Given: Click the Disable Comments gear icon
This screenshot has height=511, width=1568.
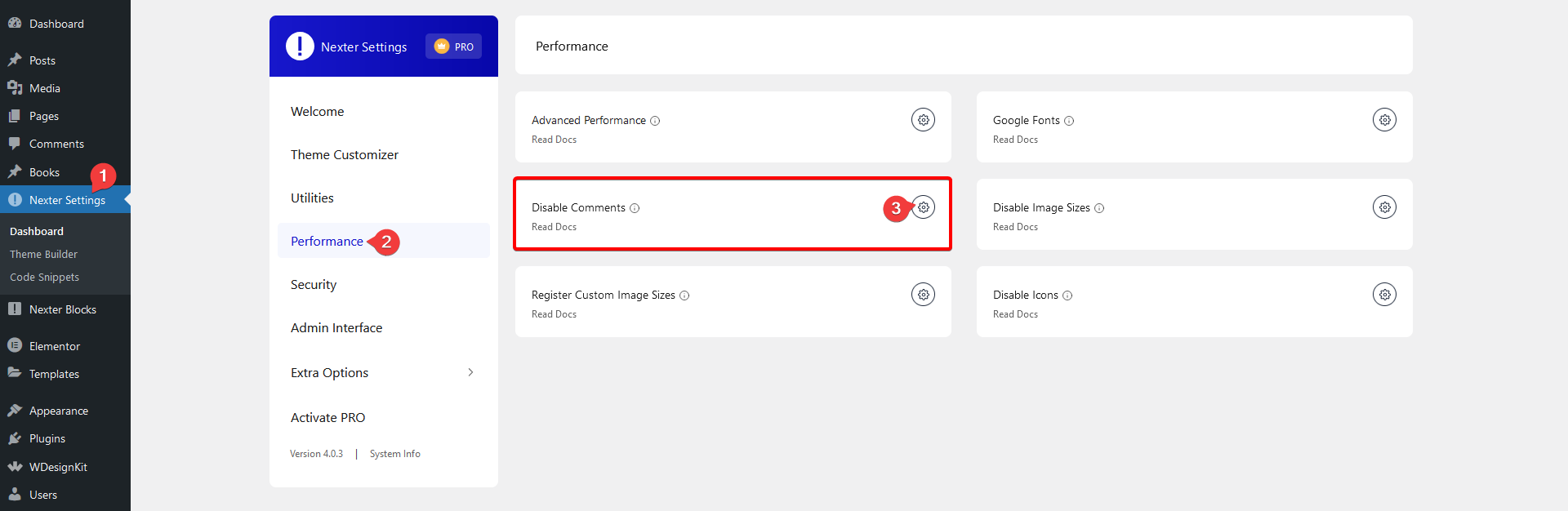Looking at the screenshot, I should pos(924,207).
